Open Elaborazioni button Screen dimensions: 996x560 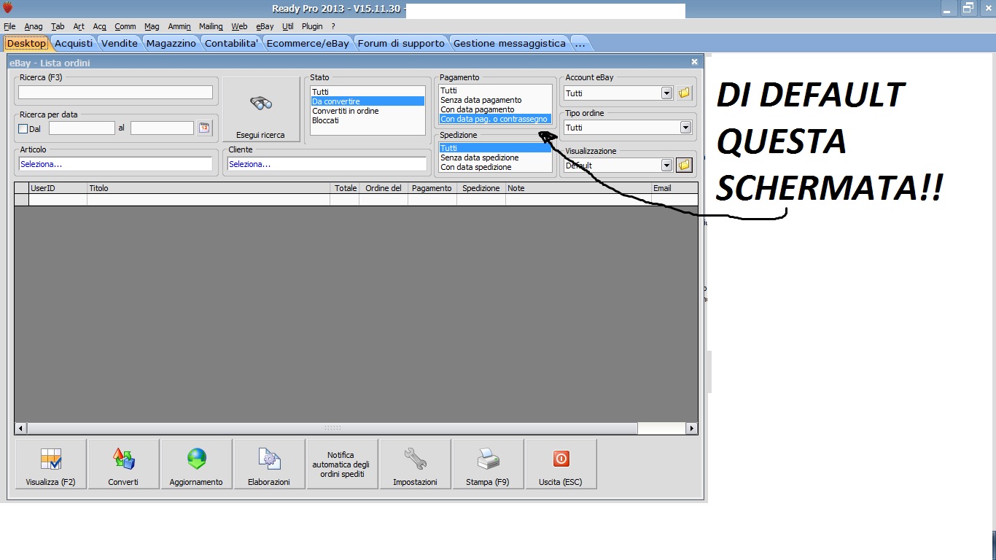point(269,464)
